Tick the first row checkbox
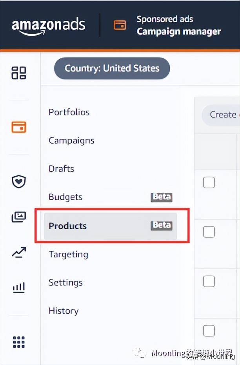This screenshot has height=365, width=240. click(209, 182)
